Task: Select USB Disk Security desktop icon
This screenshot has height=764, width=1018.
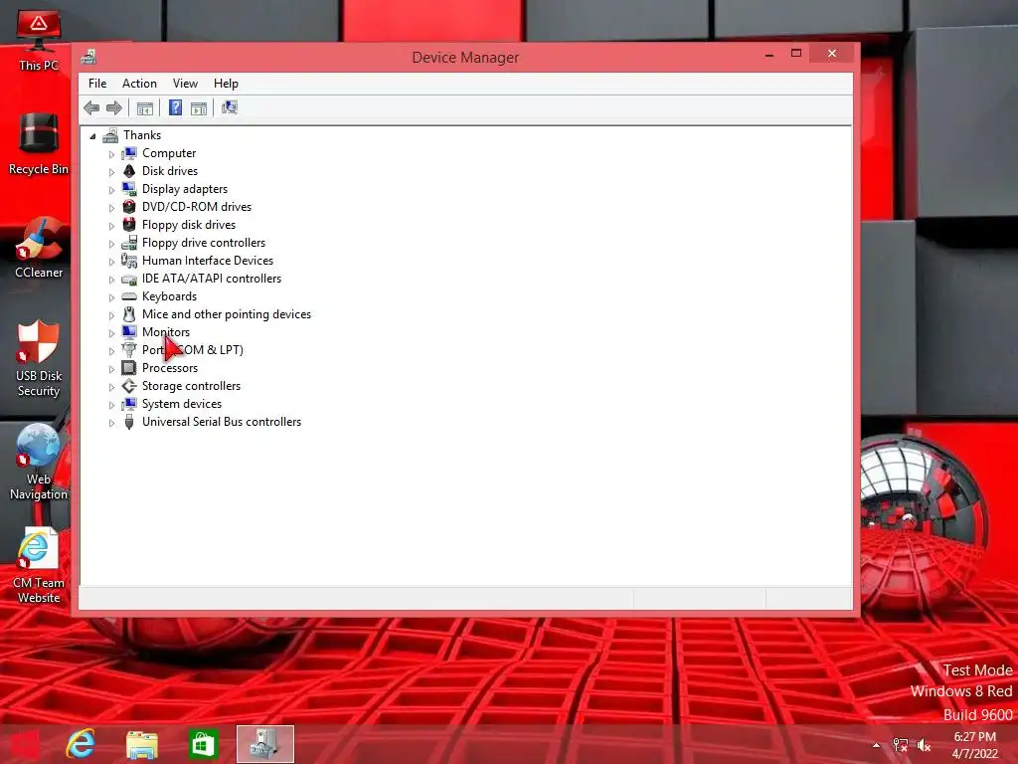Action: pyautogui.click(x=39, y=358)
